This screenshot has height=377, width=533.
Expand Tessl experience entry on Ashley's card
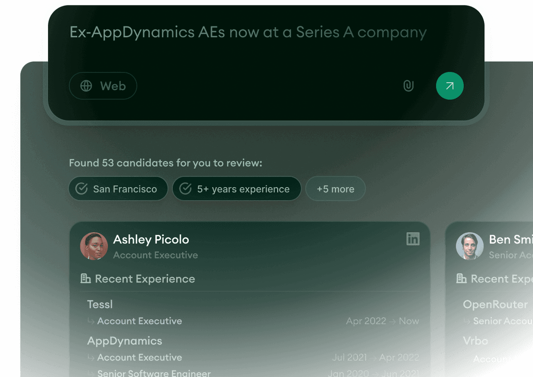click(x=99, y=304)
